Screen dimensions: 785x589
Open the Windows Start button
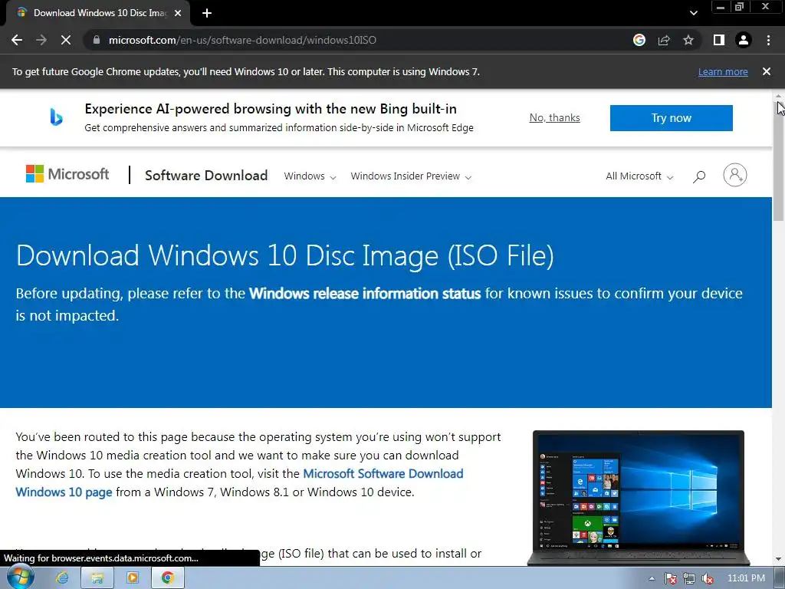pos(20,578)
